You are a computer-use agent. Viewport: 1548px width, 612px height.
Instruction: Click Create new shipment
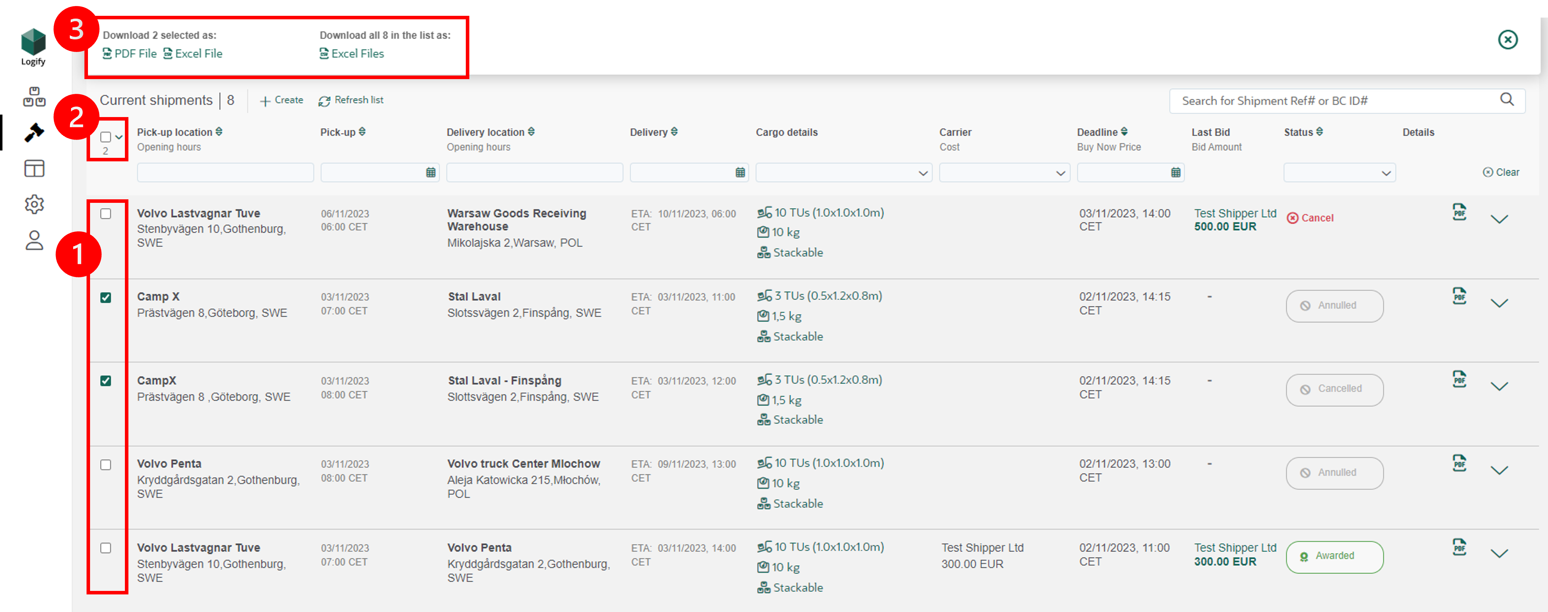(281, 100)
